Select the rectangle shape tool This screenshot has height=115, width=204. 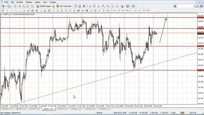point(78,11)
